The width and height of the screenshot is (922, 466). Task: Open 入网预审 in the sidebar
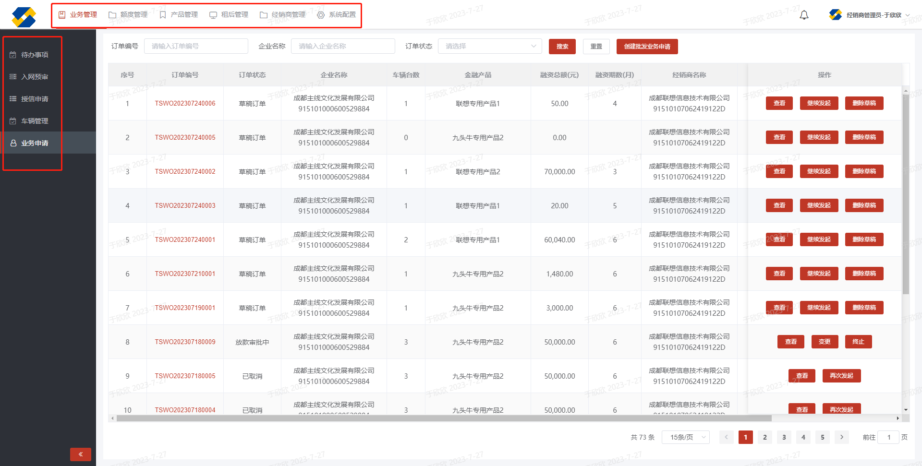pyautogui.click(x=34, y=77)
